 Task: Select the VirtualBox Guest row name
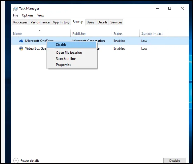tap(36, 48)
